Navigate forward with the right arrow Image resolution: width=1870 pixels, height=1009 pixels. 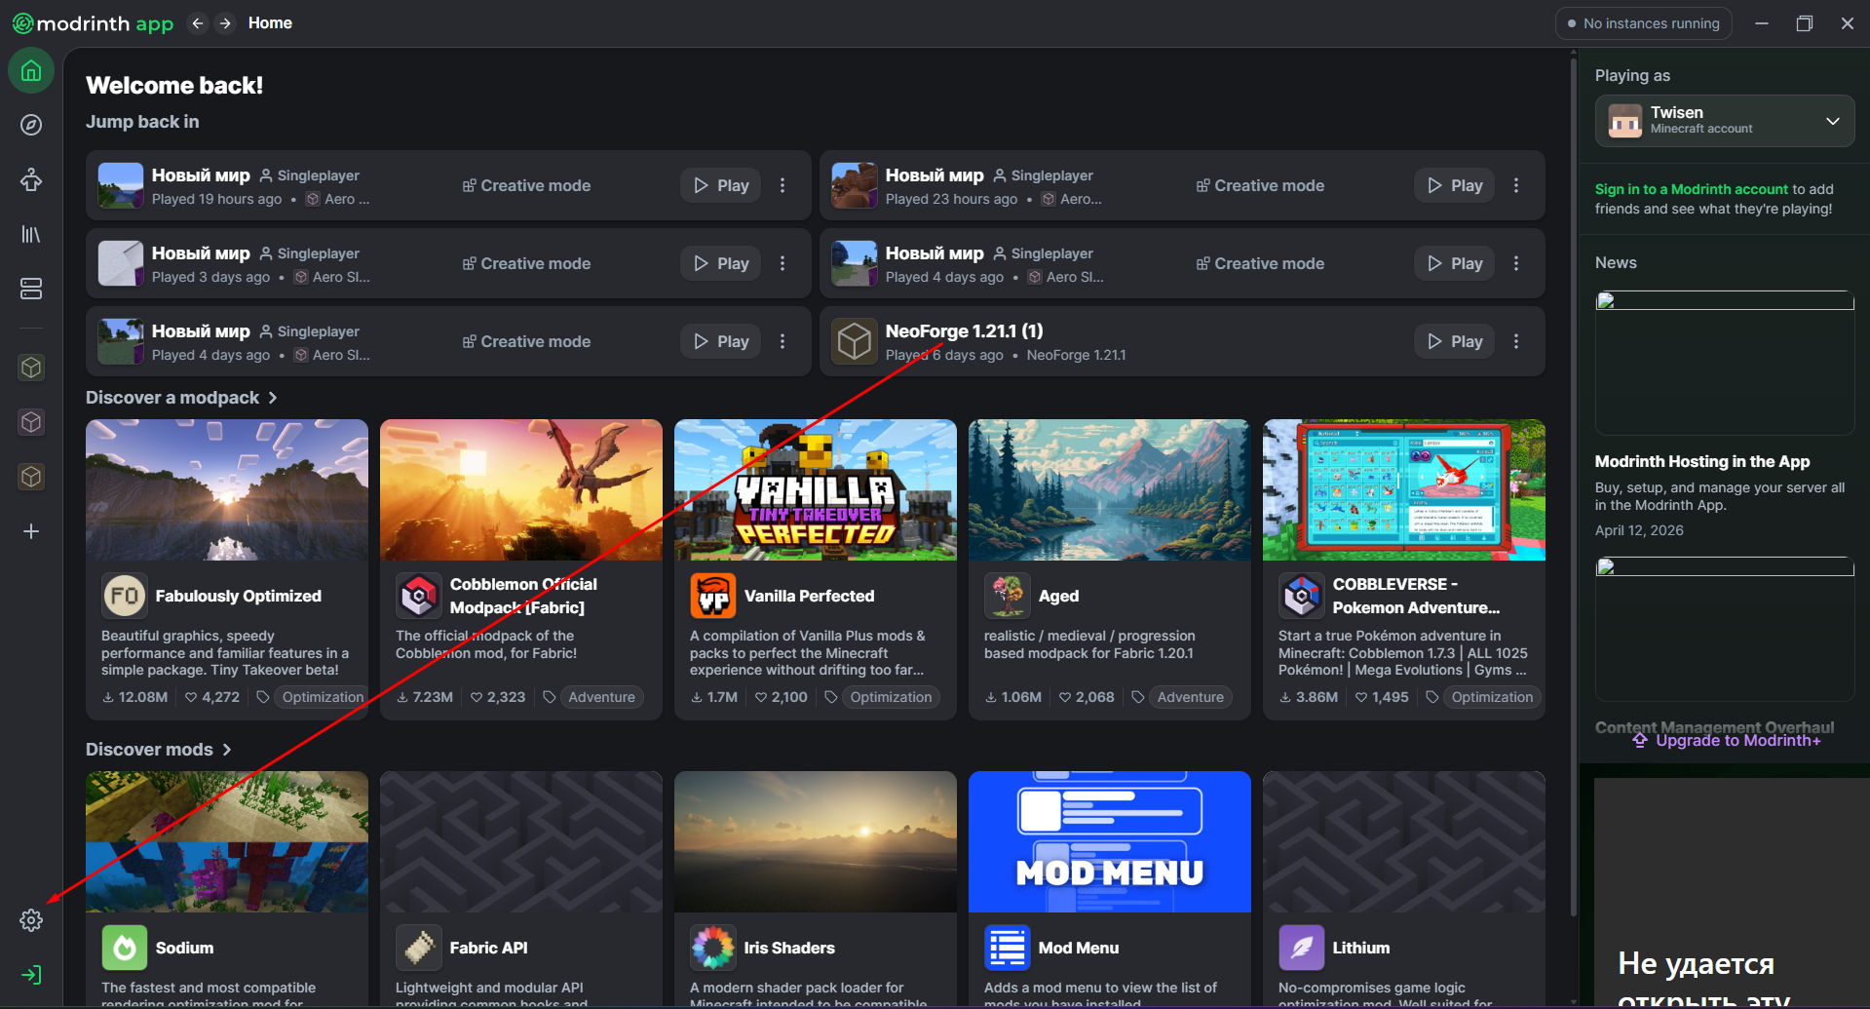225,23
